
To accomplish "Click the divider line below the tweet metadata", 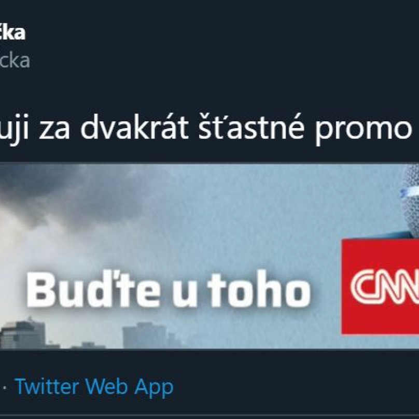I will point(209,415).
